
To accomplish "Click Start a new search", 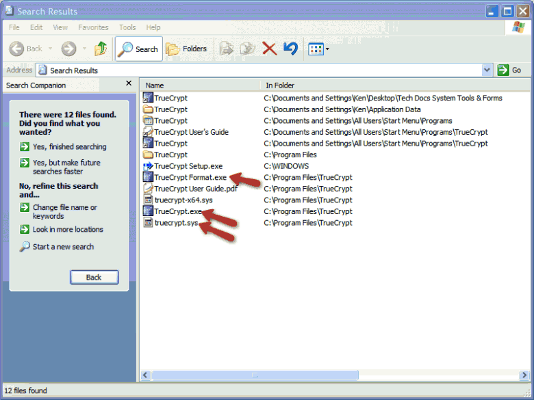I will [x=57, y=247].
